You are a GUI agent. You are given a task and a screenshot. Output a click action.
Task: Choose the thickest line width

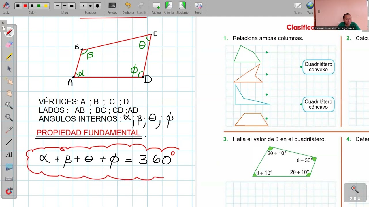(x=71, y=6)
